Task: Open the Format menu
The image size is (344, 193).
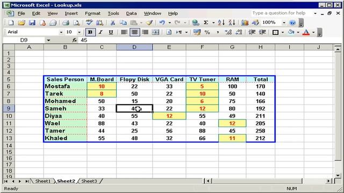Action: (92, 13)
